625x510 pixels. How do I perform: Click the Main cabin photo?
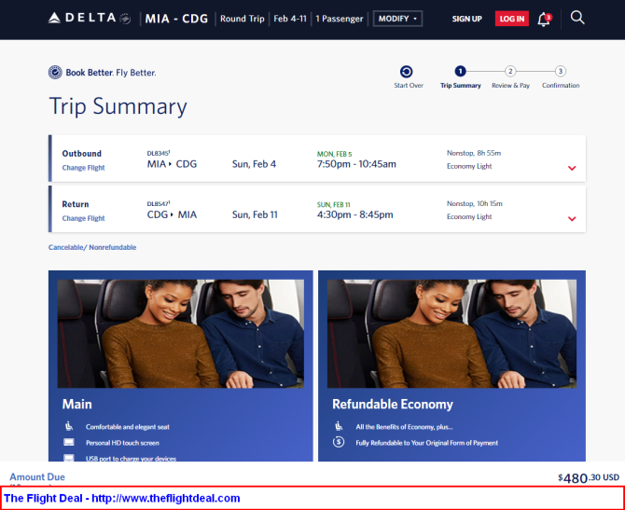coord(181,334)
